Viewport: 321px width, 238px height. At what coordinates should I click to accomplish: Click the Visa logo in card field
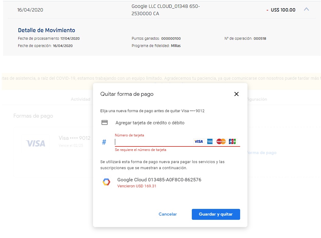pos(198,142)
